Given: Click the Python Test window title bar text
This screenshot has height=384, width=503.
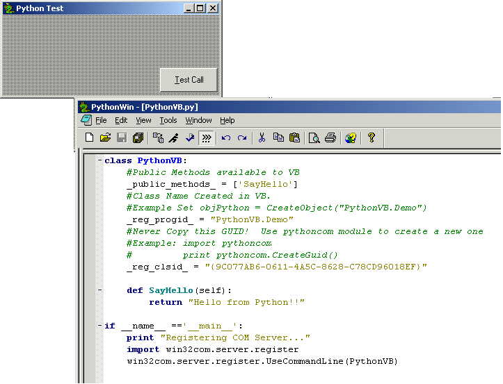Looking at the screenshot, I should pos(40,8).
